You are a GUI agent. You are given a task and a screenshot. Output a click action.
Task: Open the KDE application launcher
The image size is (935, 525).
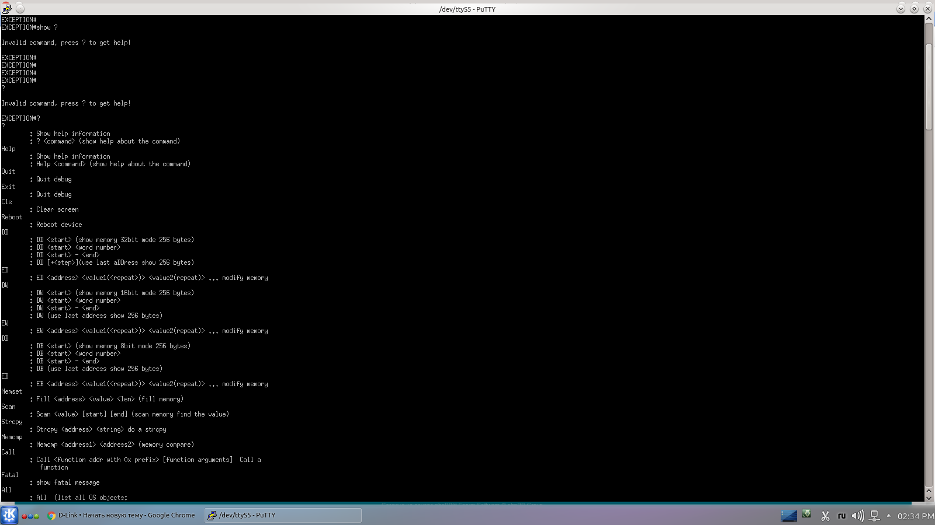point(9,515)
